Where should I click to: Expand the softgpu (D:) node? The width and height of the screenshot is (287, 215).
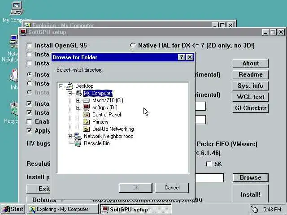coord(78,107)
